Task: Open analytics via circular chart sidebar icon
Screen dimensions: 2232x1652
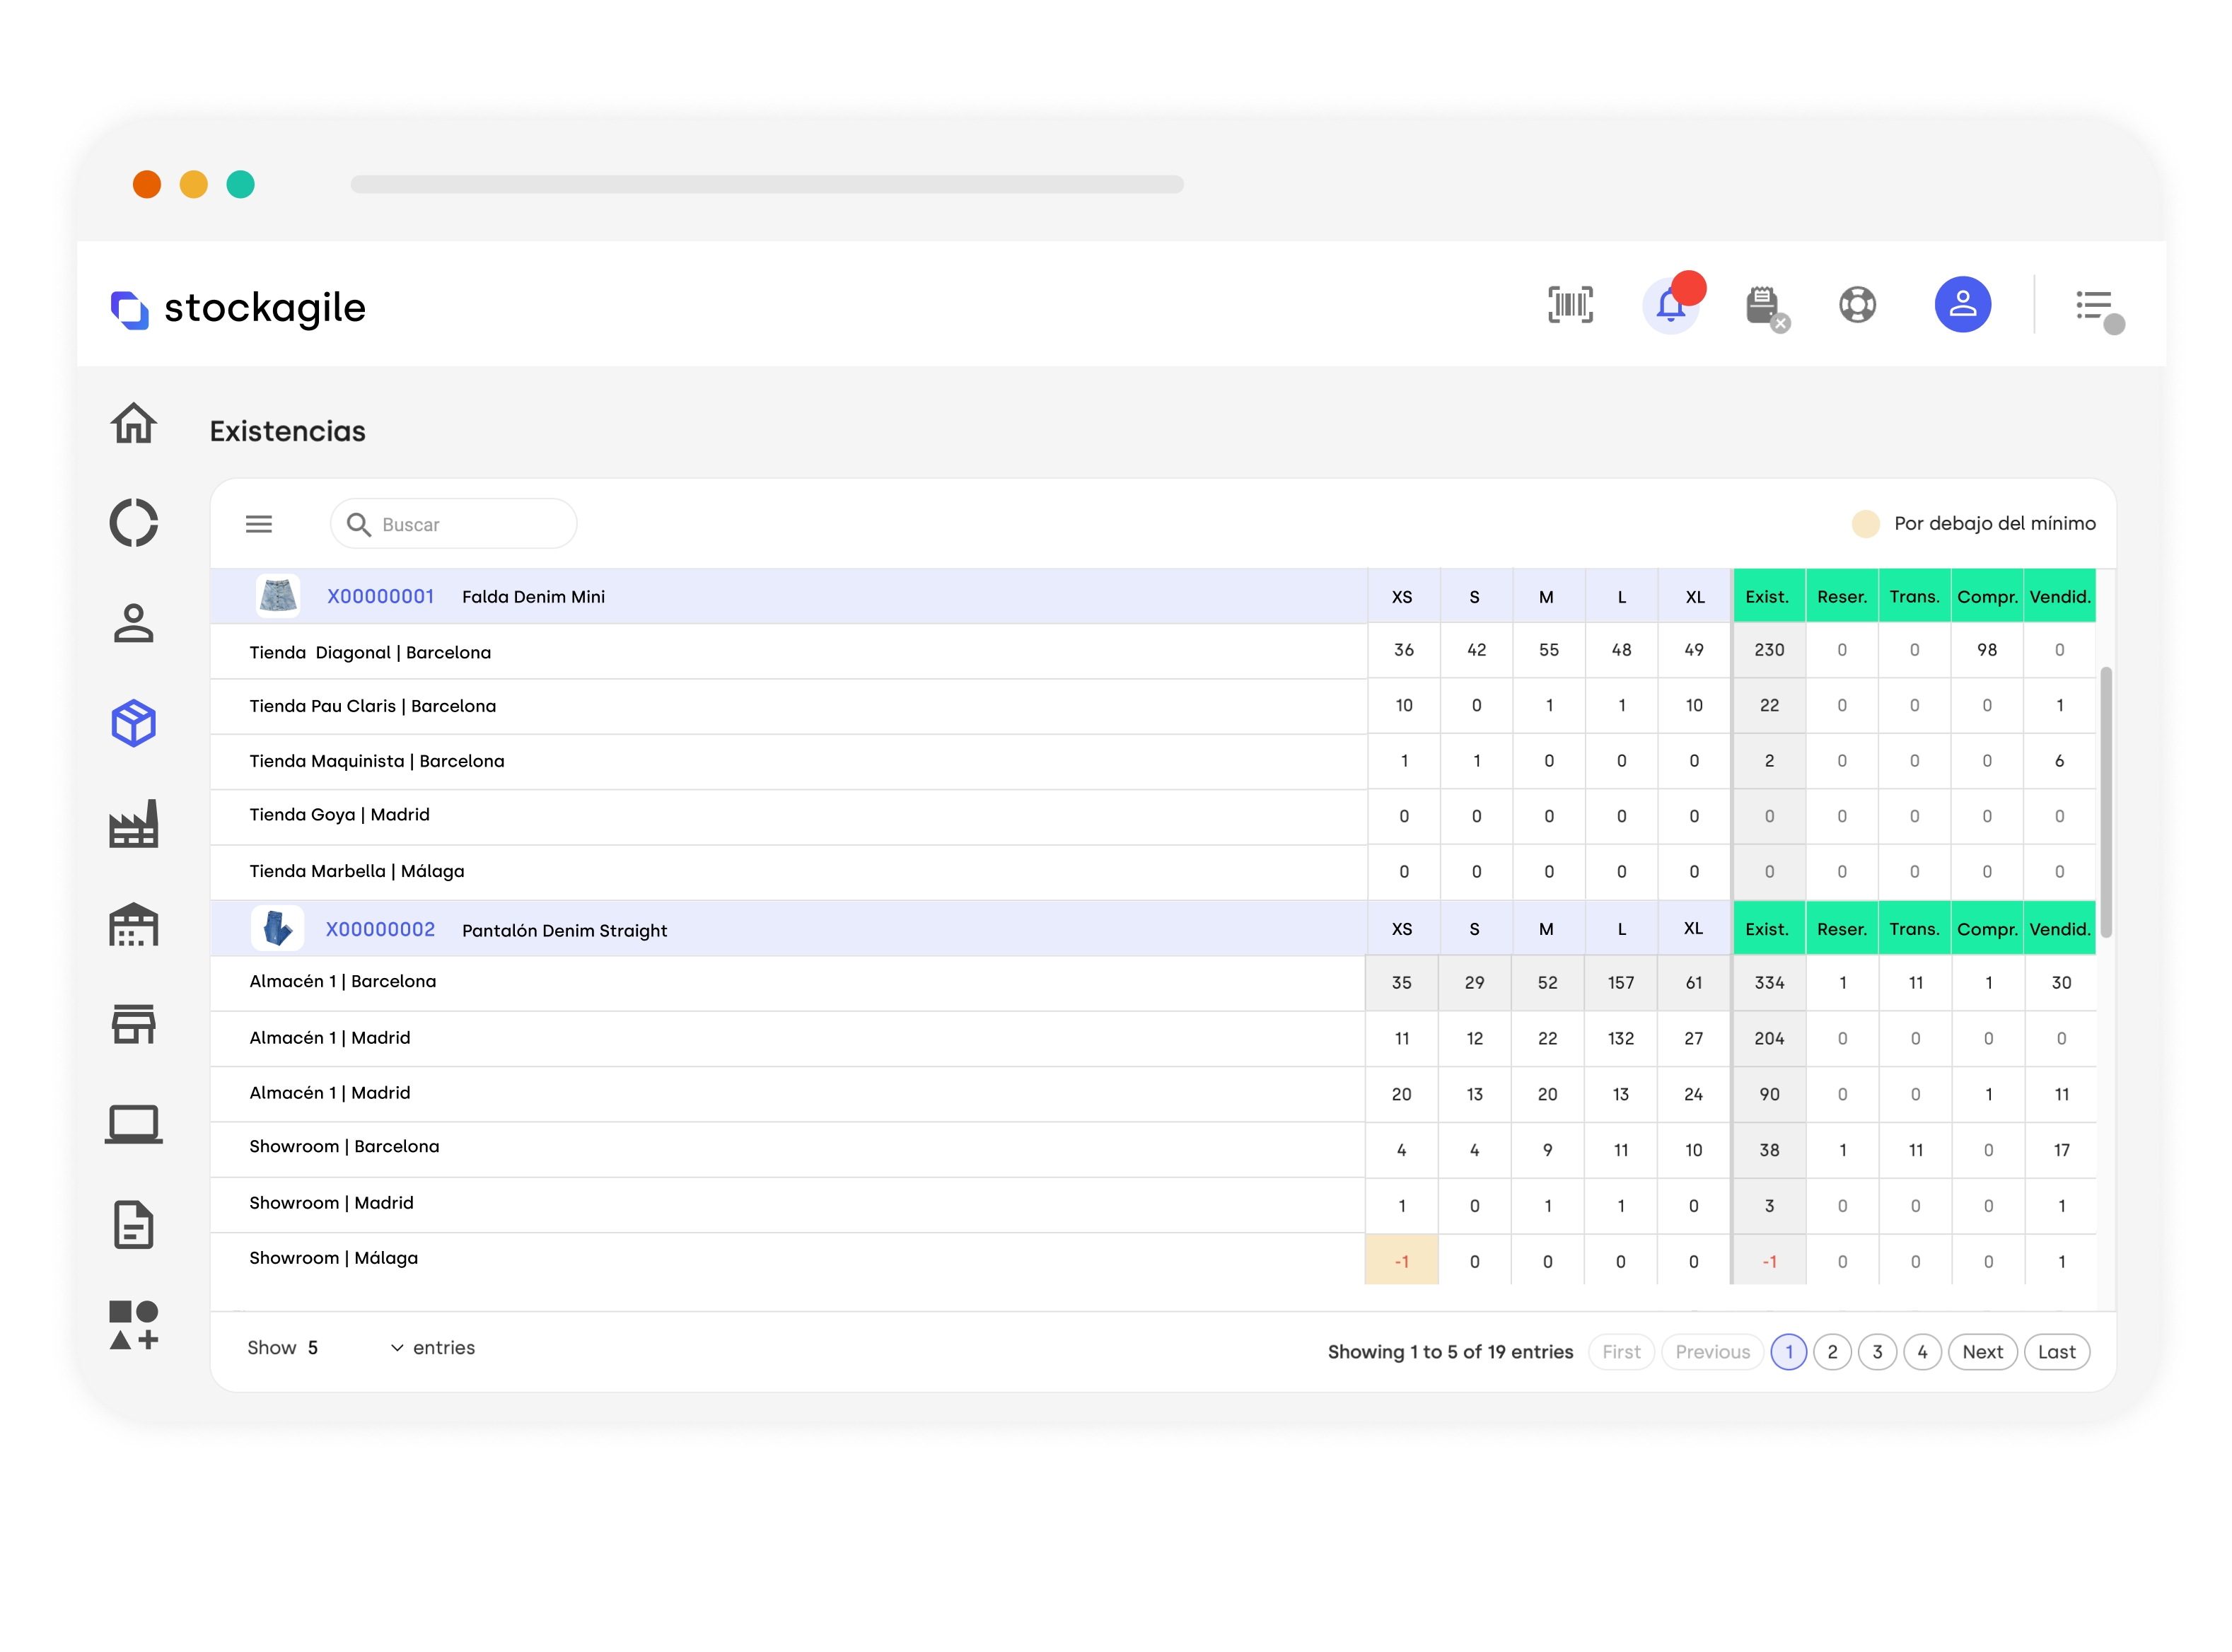Action: click(x=133, y=523)
